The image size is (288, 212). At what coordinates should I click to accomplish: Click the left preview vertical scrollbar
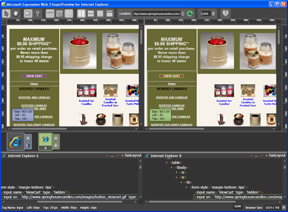click(141, 36)
